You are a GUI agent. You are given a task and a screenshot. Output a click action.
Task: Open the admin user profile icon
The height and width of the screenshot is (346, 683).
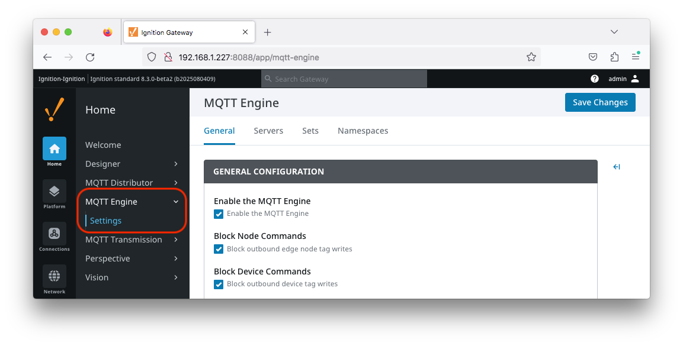coord(635,79)
